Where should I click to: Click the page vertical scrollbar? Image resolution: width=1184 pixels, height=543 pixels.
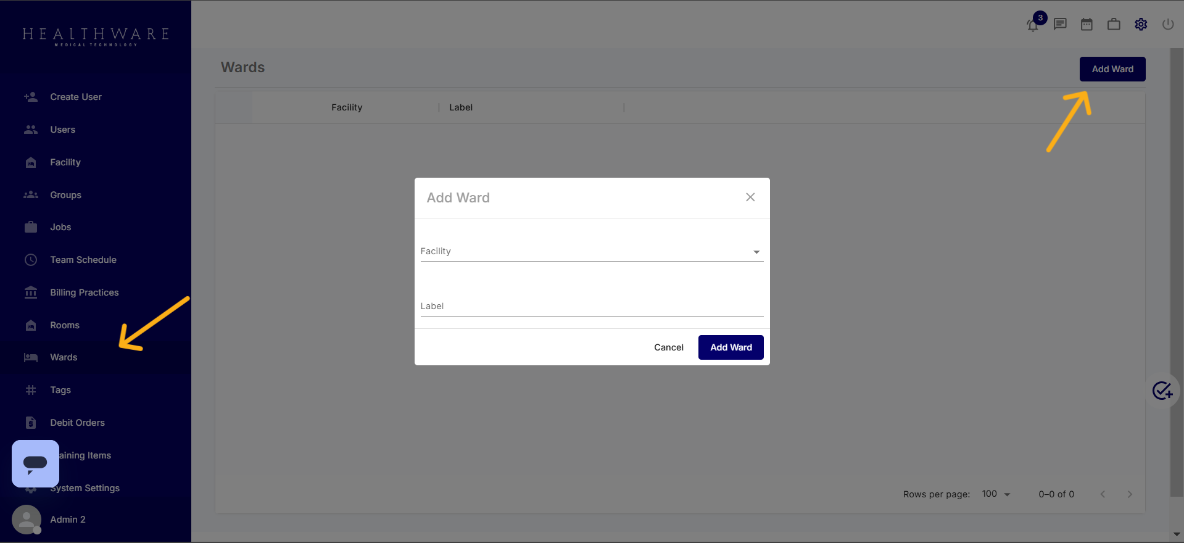point(1177,271)
